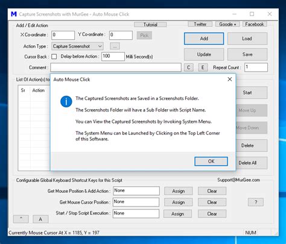Click the C button next to Comment

tap(189, 67)
